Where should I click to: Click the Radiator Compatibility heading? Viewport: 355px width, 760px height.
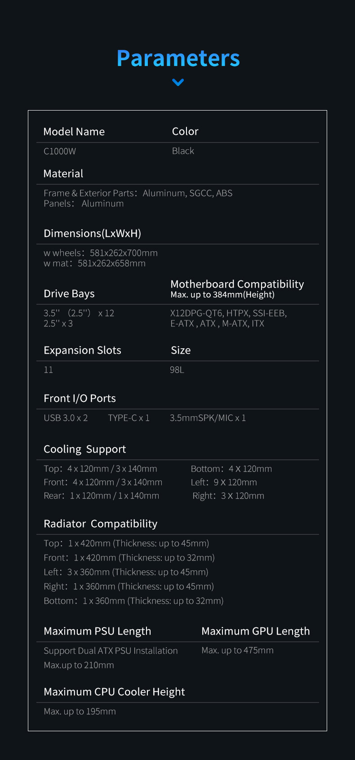(x=101, y=524)
